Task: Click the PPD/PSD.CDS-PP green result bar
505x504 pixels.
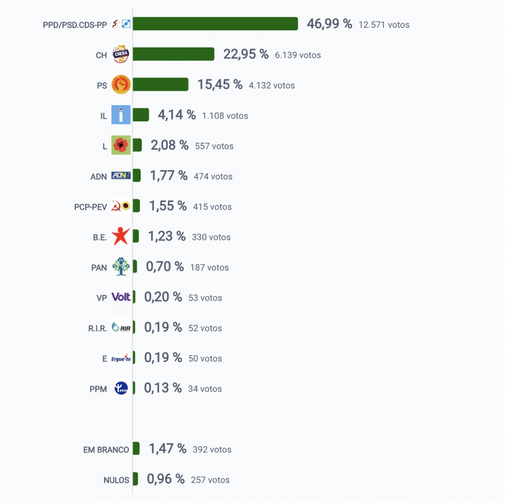Action: (x=215, y=24)
